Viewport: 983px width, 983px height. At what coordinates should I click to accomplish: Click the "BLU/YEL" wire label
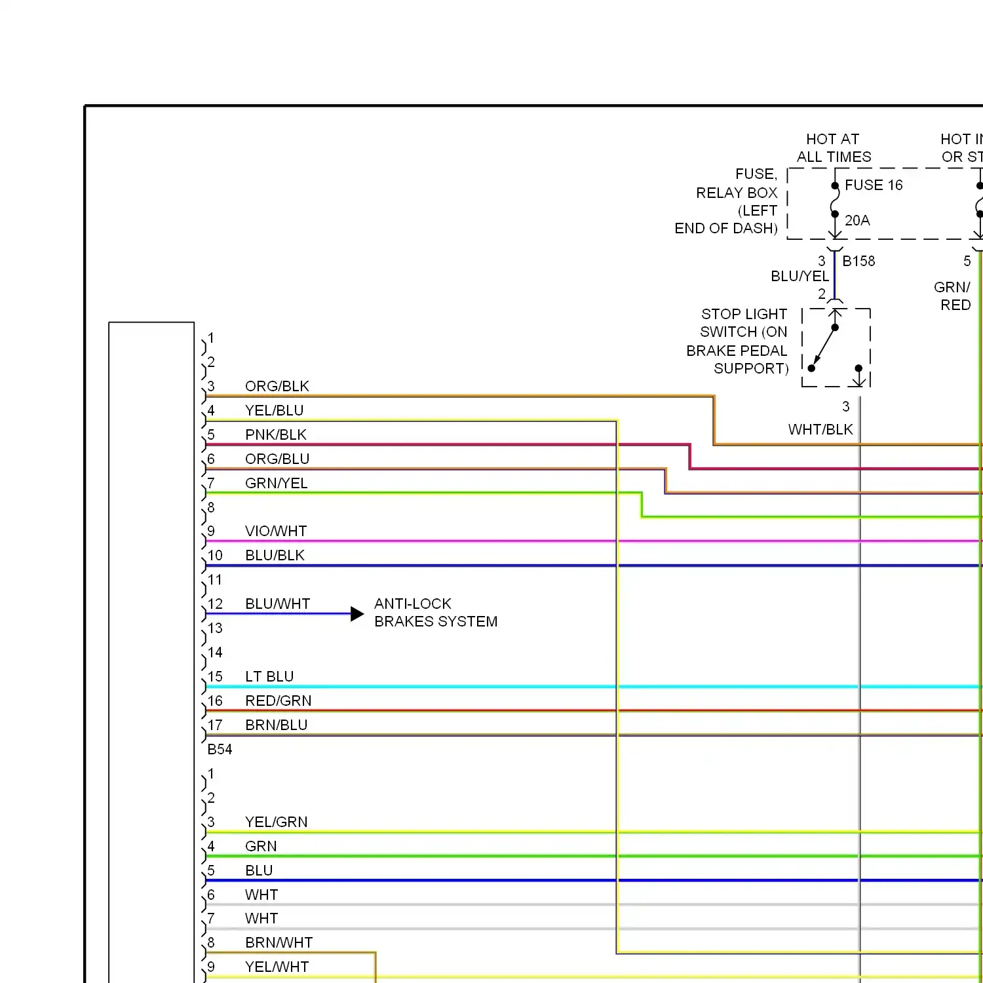pos(800,277)
